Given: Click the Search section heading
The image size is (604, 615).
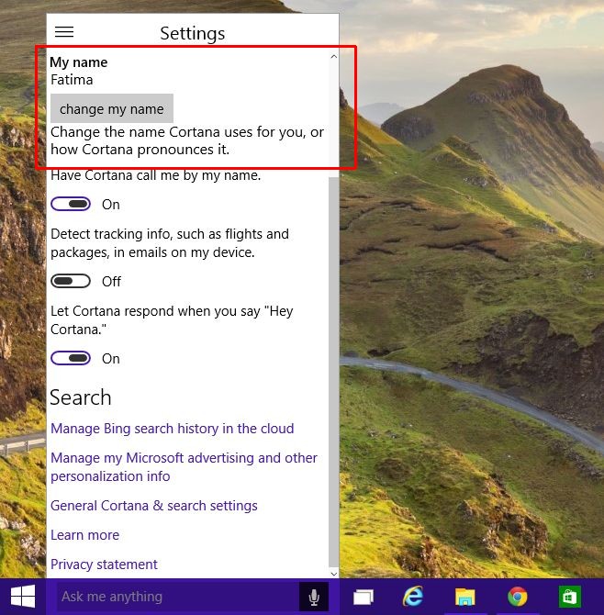Looking at the screenshot, I should [81, 397].
